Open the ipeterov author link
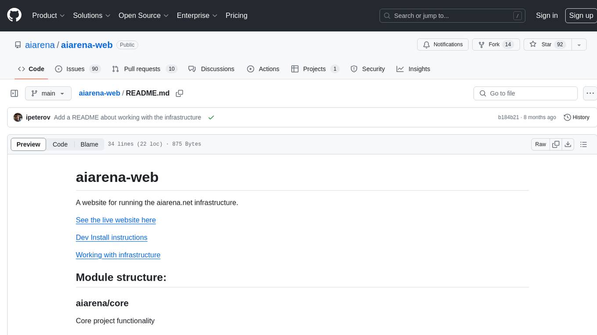This screenshot has height=335, width=597. pyautogui.click(x=38, y=118)
